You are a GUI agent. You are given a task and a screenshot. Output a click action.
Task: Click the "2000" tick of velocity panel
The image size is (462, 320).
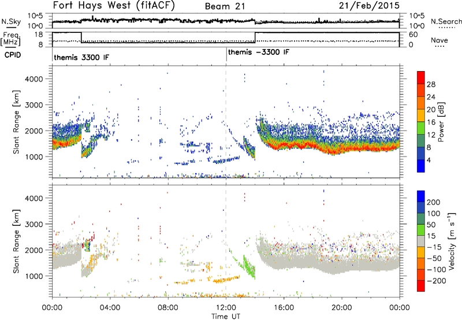tap(34, 250)
